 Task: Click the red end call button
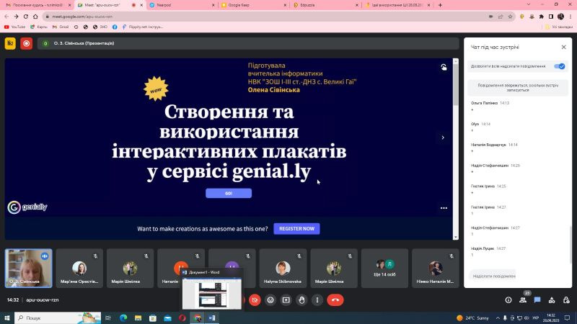pyautogui.click(x=335, y=300)
